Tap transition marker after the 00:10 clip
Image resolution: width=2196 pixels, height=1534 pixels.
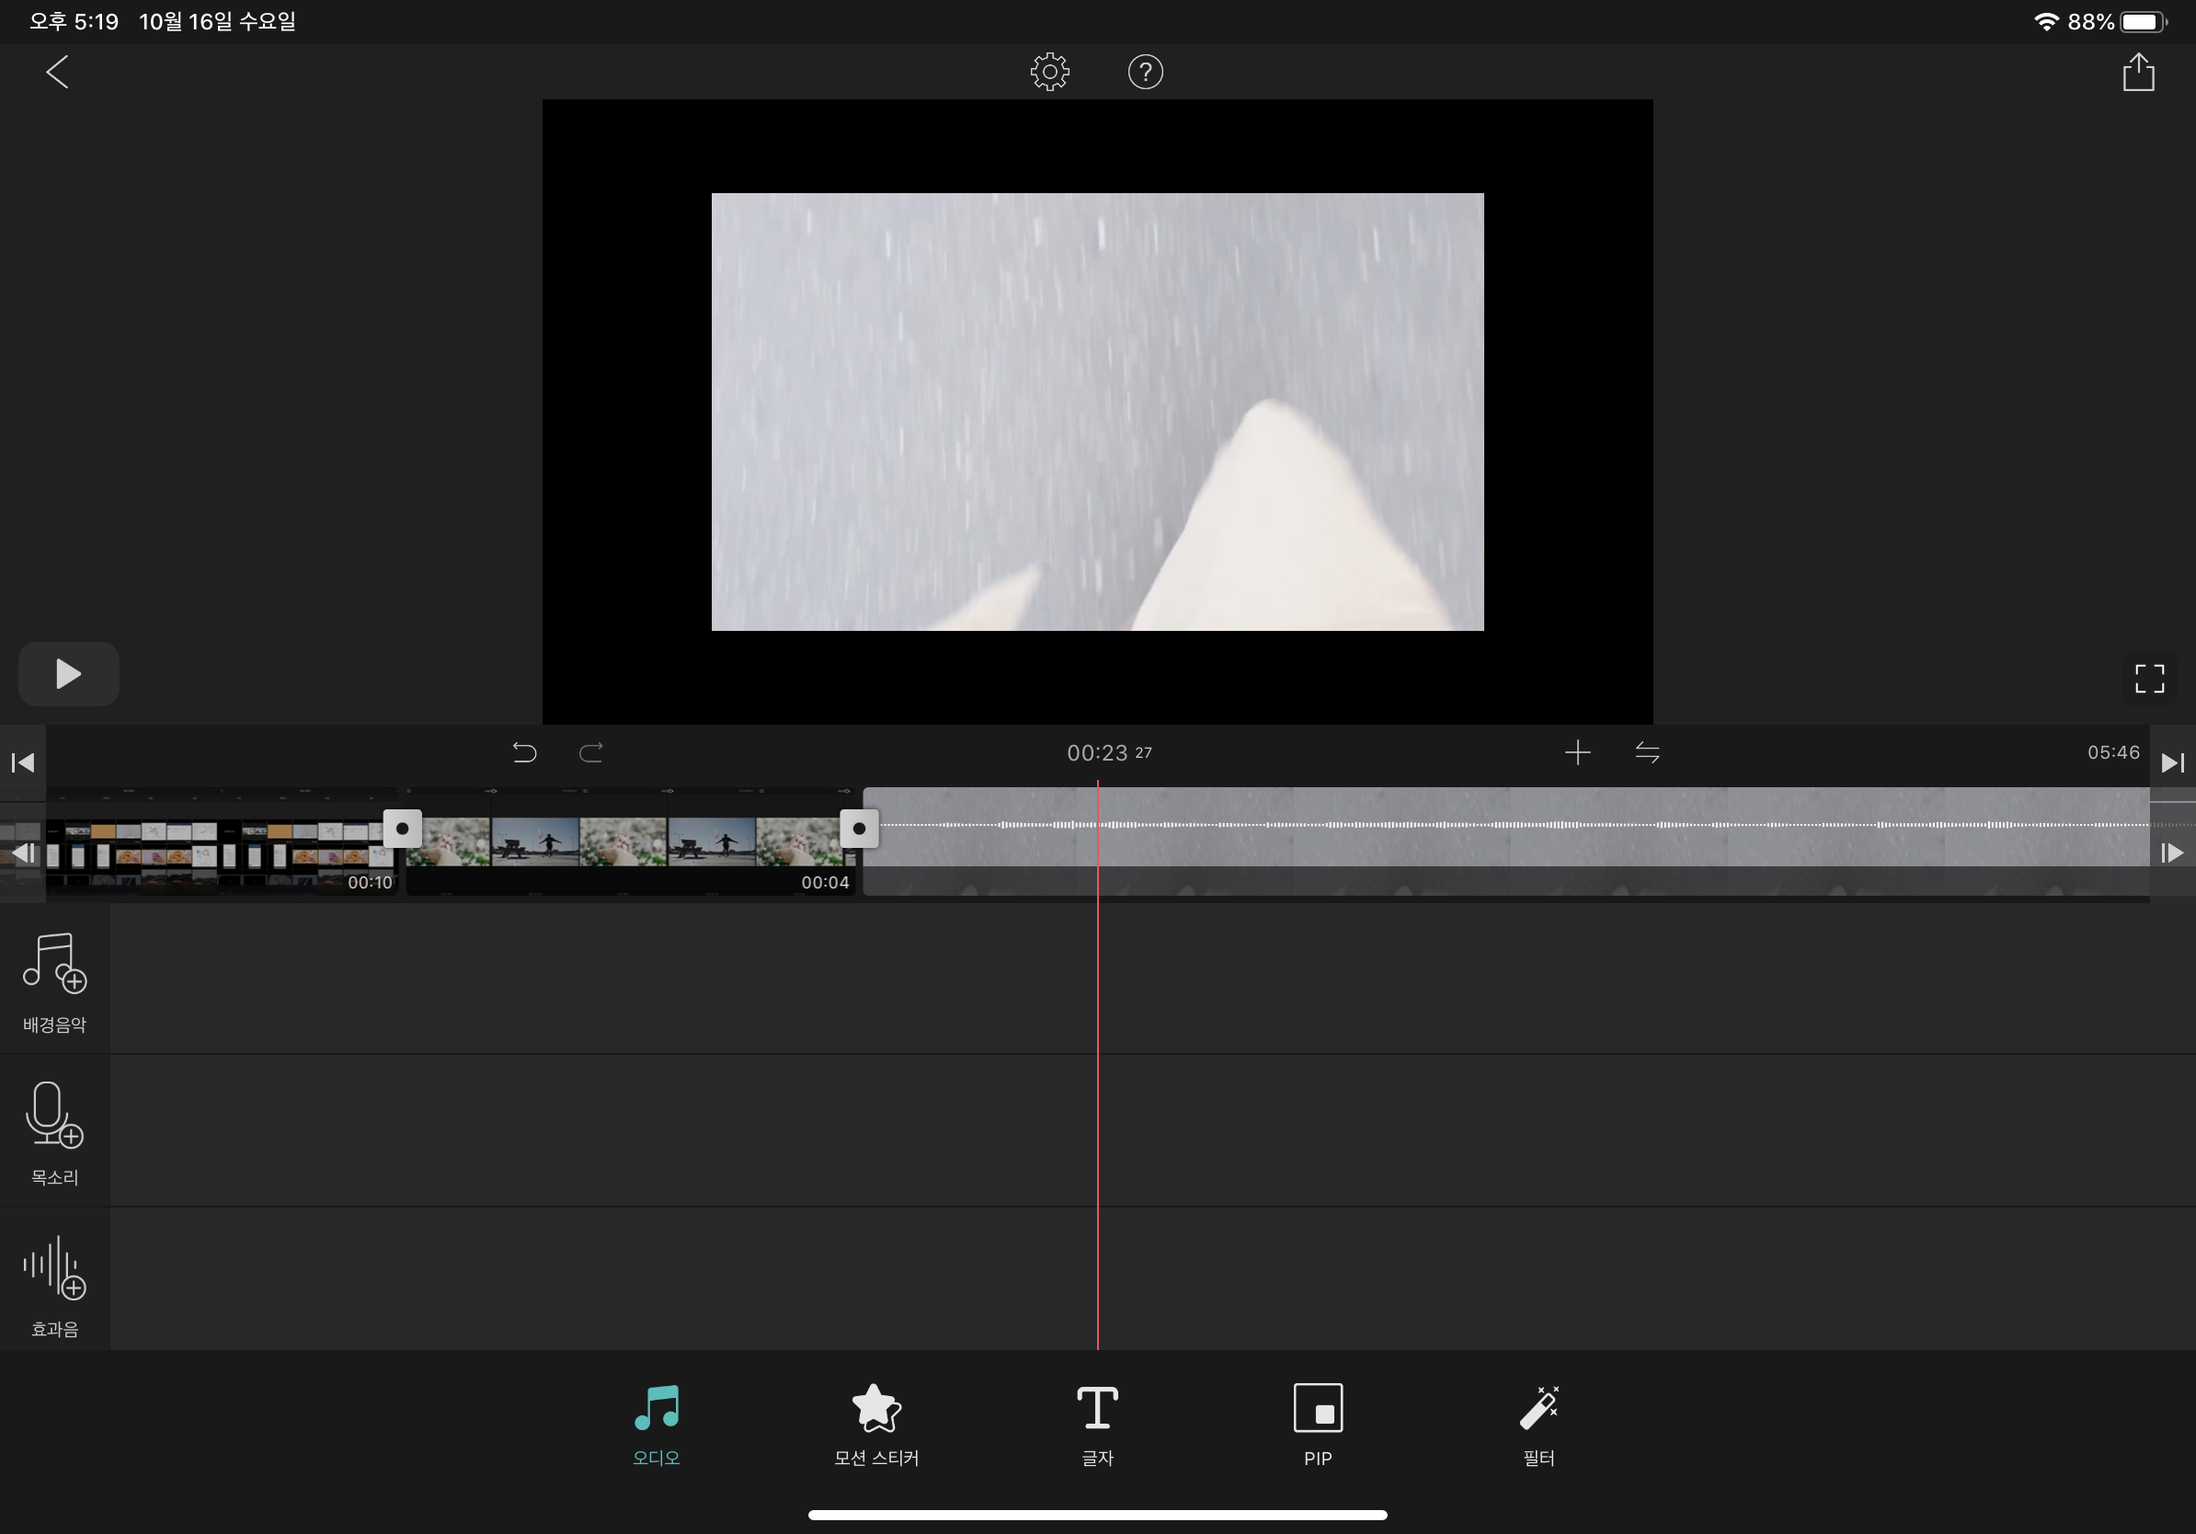tap(402, 829)
